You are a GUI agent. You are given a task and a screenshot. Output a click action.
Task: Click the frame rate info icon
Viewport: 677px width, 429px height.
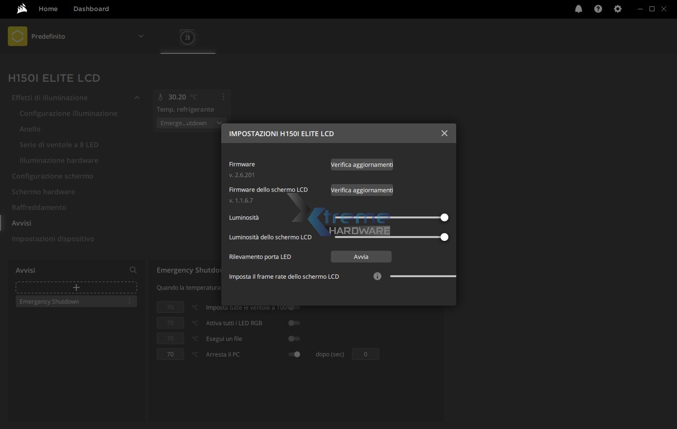[377, 276]
